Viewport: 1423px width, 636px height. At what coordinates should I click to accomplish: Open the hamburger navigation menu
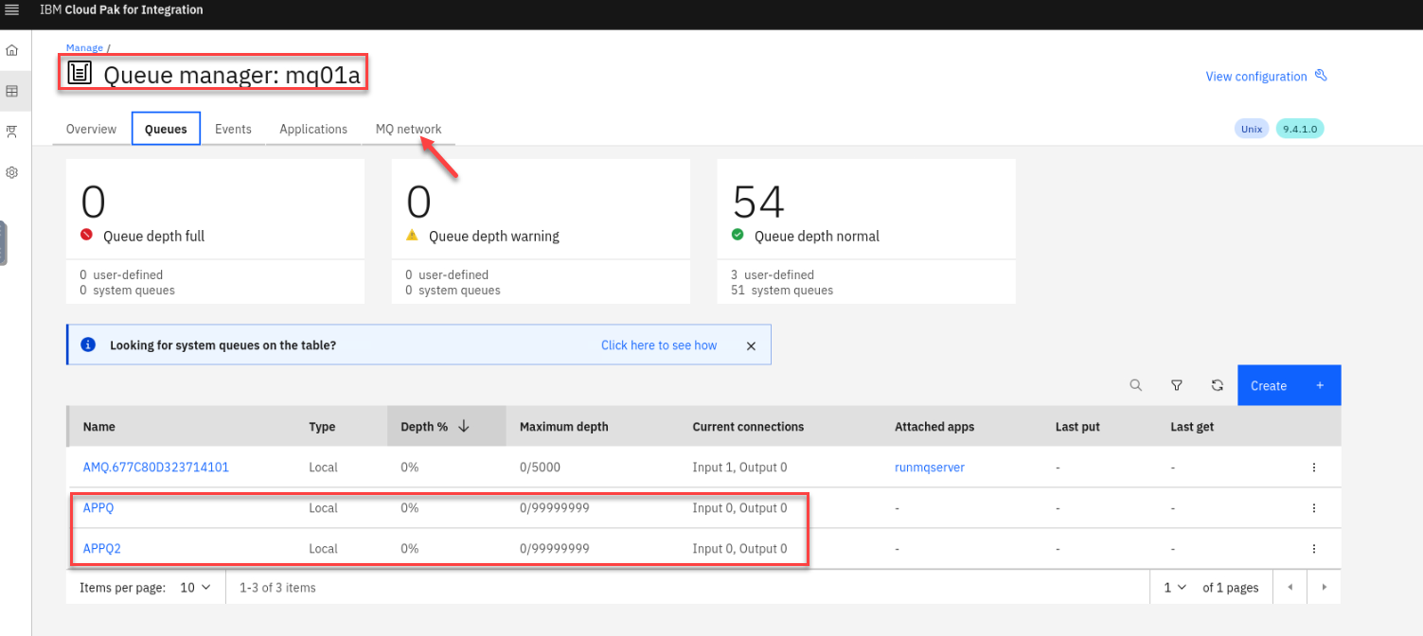[12, 9]
